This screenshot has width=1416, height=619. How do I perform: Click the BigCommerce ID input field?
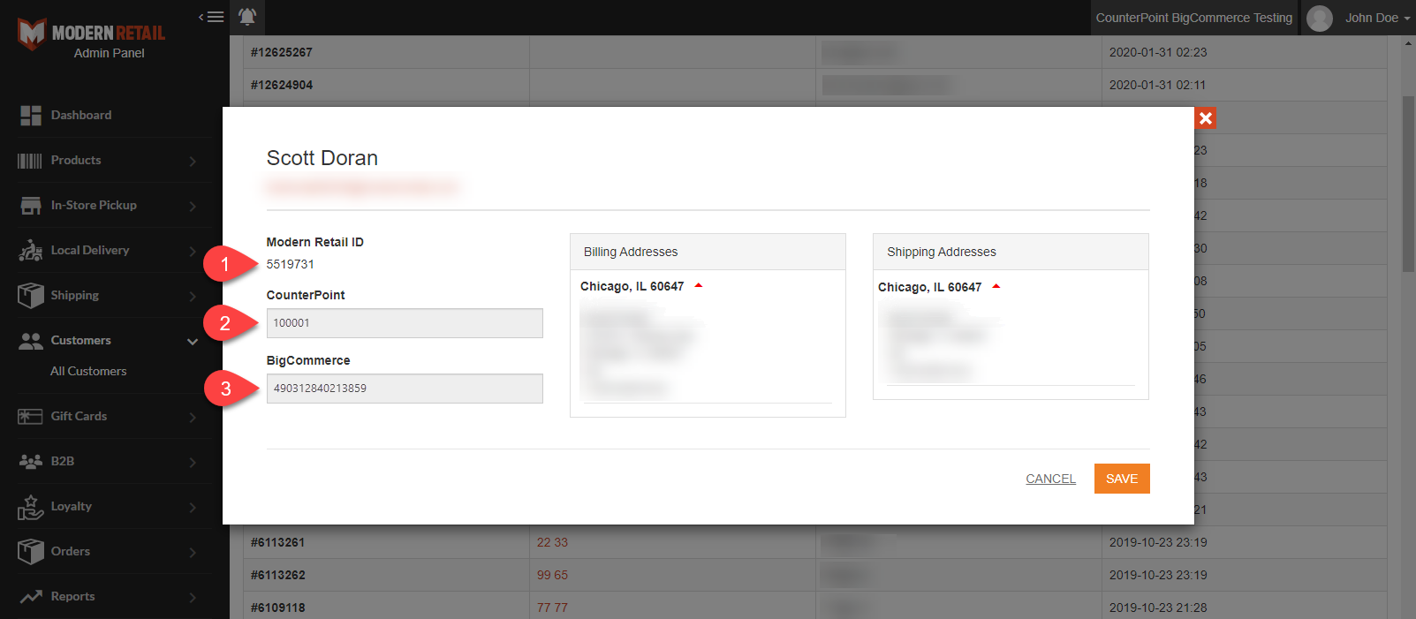pyautogui.click(x=405, y=389)
